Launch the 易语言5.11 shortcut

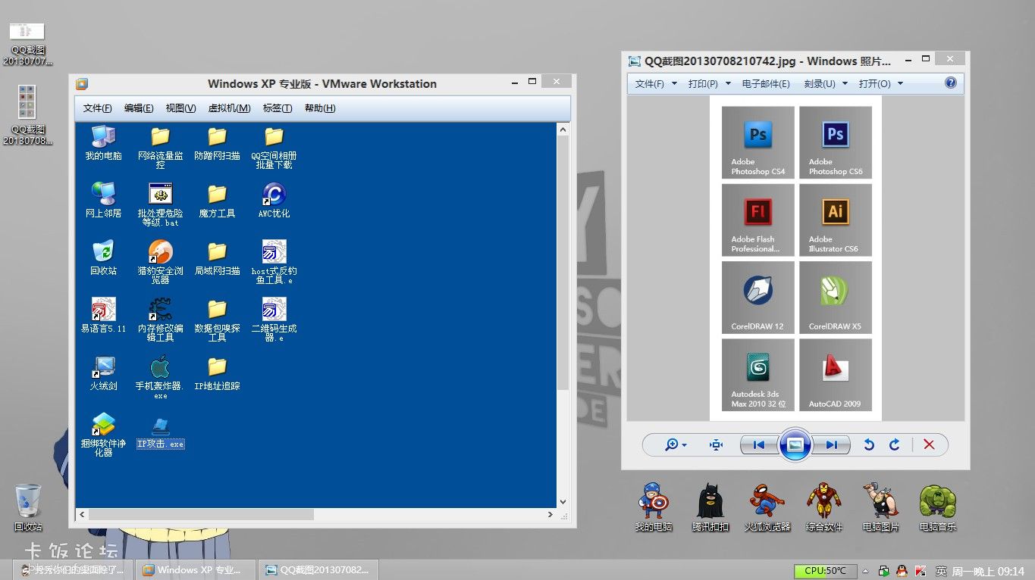(x=103, y=316)
